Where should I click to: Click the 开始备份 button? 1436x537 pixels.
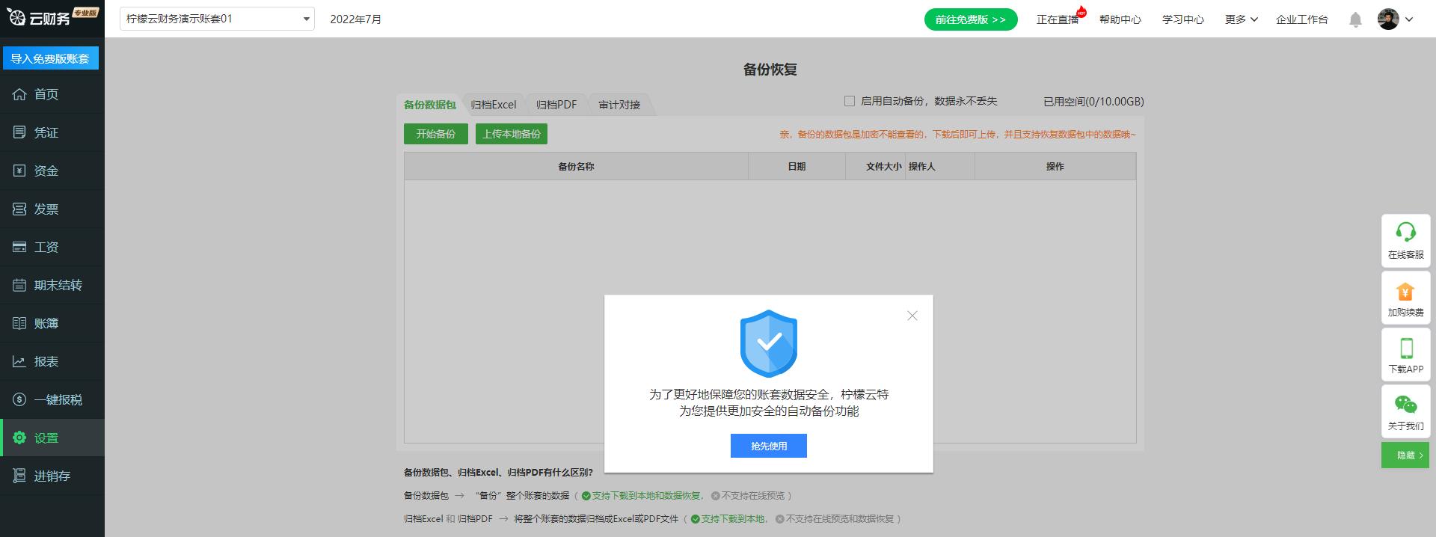point(436,134)
